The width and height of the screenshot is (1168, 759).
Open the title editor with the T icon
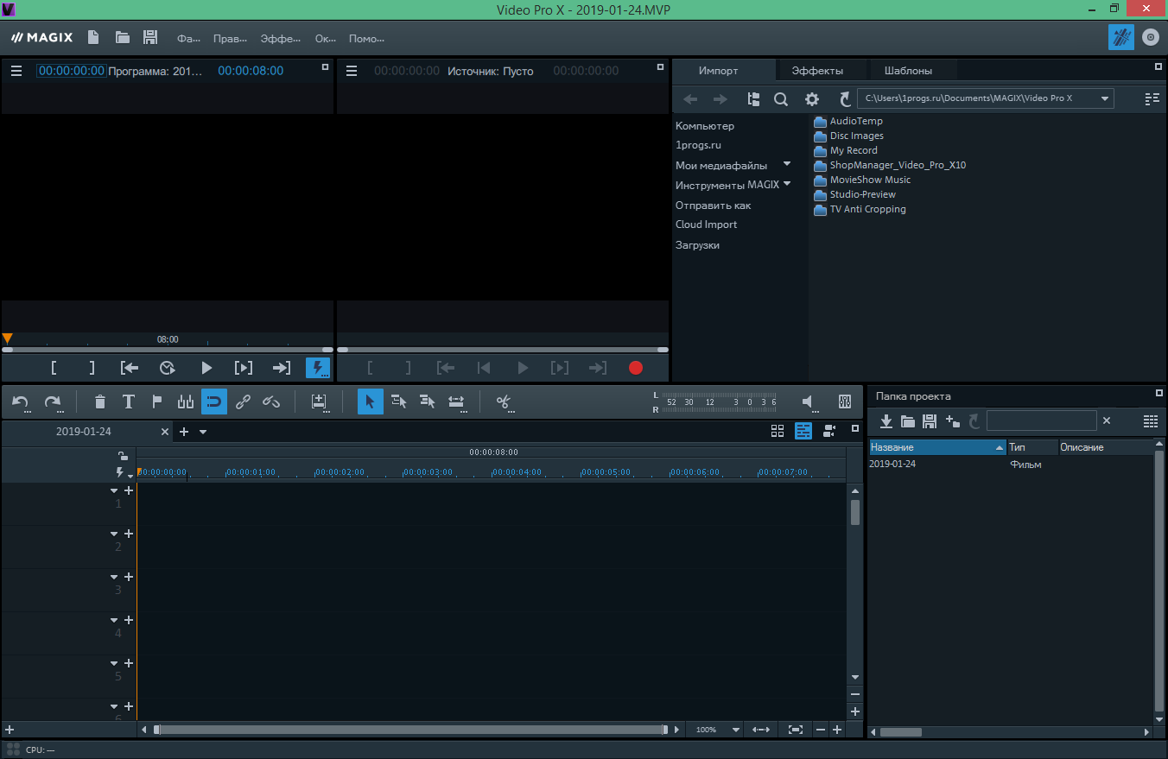click(128, 402)
